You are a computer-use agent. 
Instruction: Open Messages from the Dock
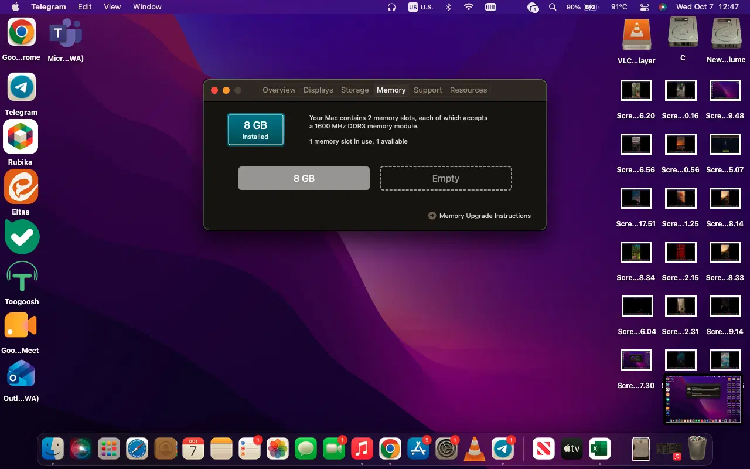(x=306, y=449)
